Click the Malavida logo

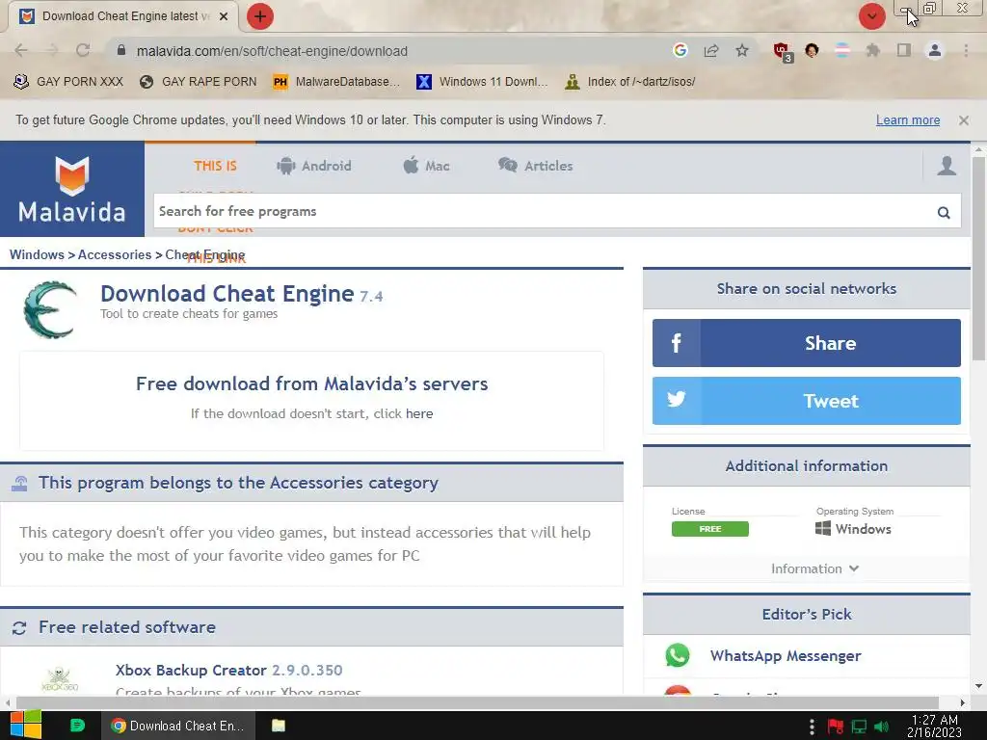tap(71, 189)
